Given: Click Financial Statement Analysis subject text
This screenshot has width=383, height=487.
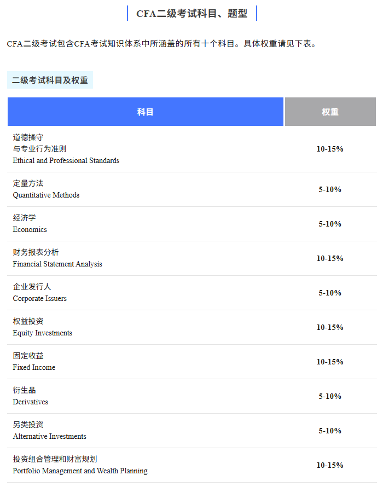Looking at the screenshot, I should coord(57,264).
